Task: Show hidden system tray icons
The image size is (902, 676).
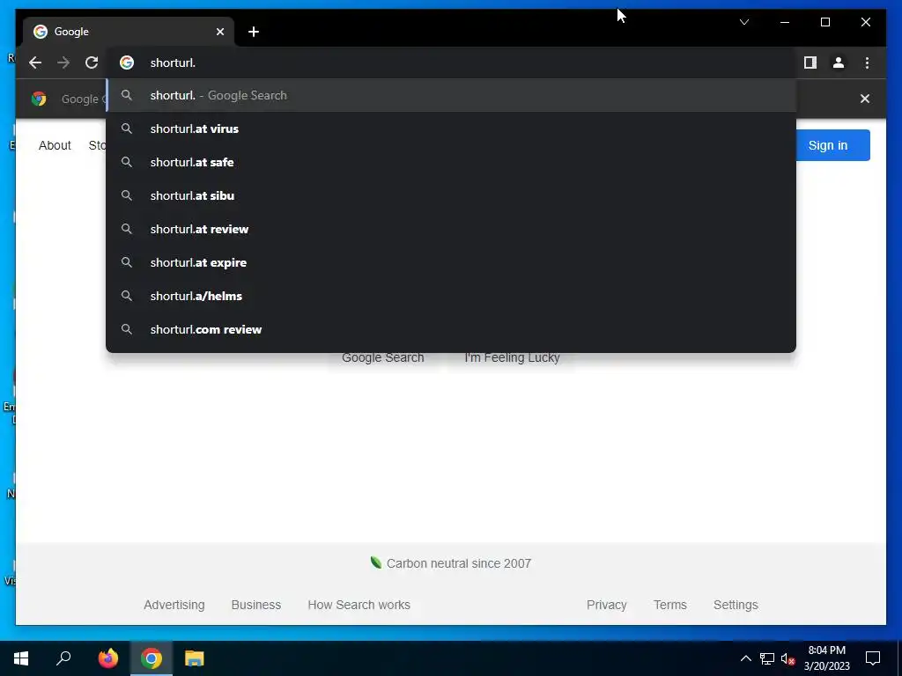Action: point(745,658)
